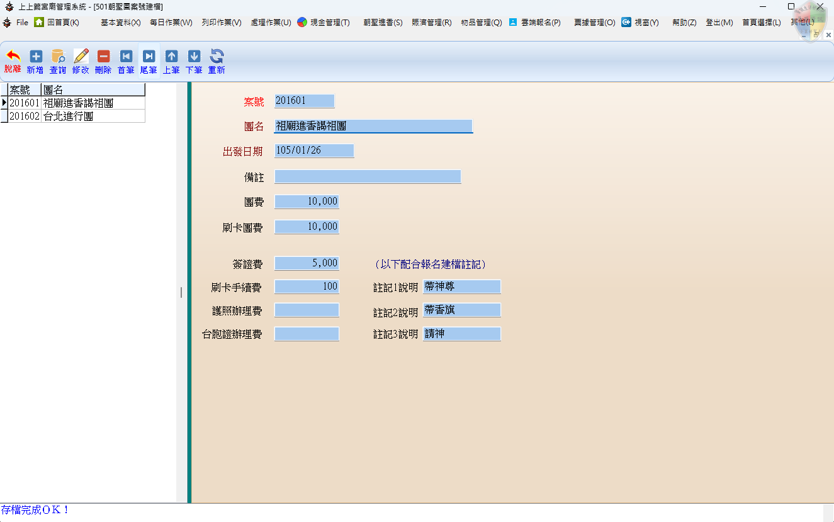Click the 新增 add record icon
Viewport: 834px width, 522px height.
point(35,61)
